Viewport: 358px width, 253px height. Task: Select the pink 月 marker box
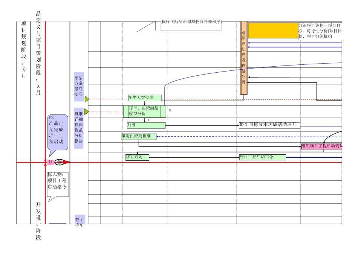tap(50, 162)
